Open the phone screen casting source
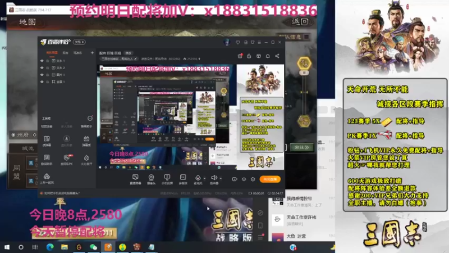 (x=167, y=178)
